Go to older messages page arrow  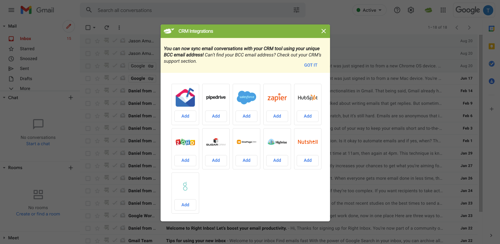(x=469, y=28)
